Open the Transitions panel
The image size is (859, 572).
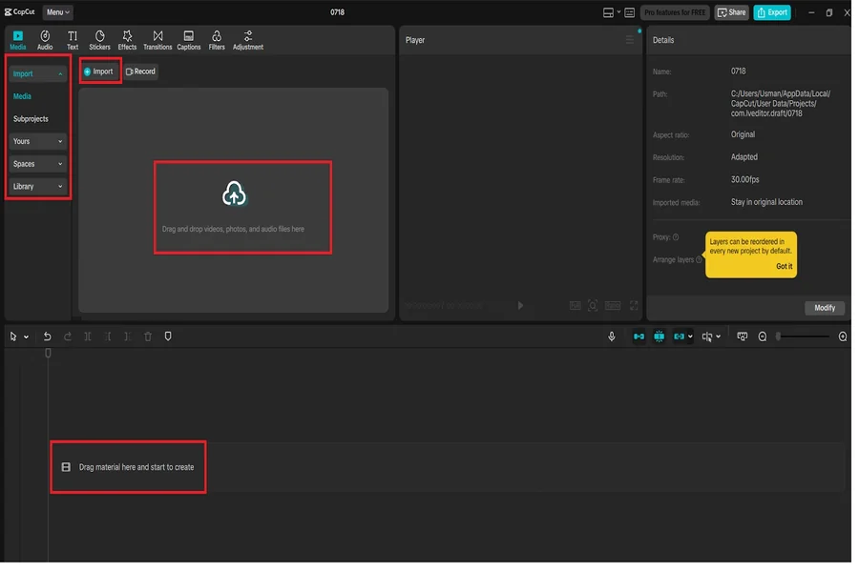click(x=157, y=40)
